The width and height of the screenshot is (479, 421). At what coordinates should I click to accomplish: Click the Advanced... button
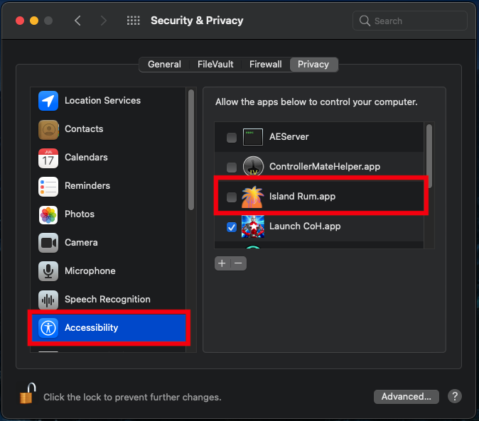coord(406,397)
